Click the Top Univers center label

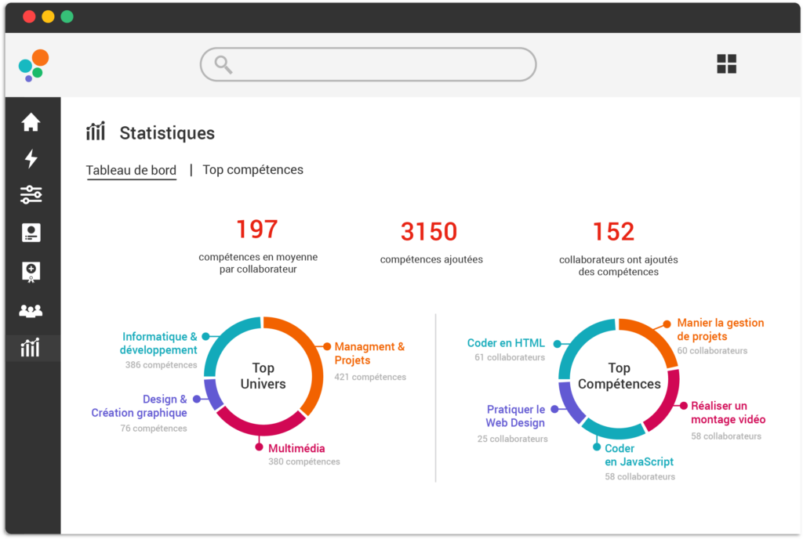[x=263, y=376]
